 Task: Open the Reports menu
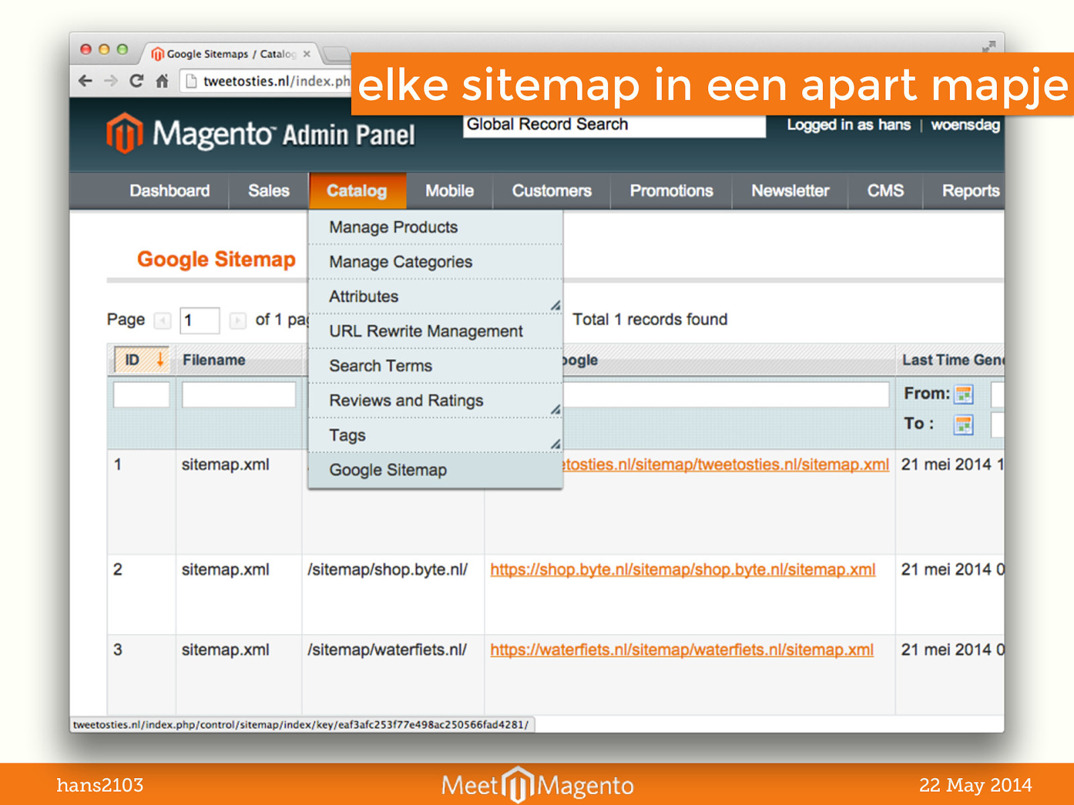(x=971, y=191)
